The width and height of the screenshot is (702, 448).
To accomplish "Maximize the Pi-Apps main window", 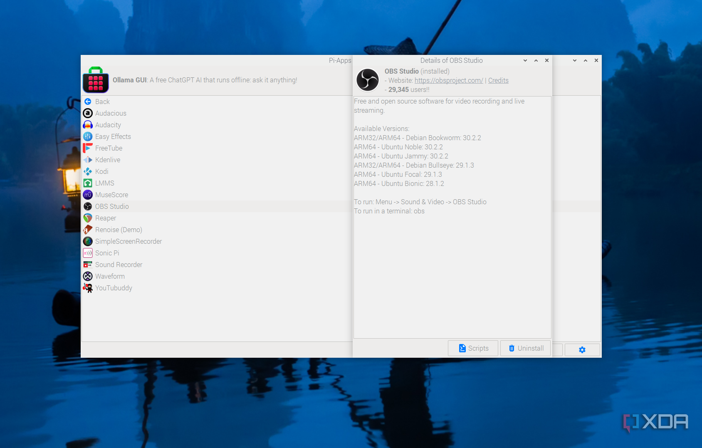I will pyautogui.click(x=586, y=60).
